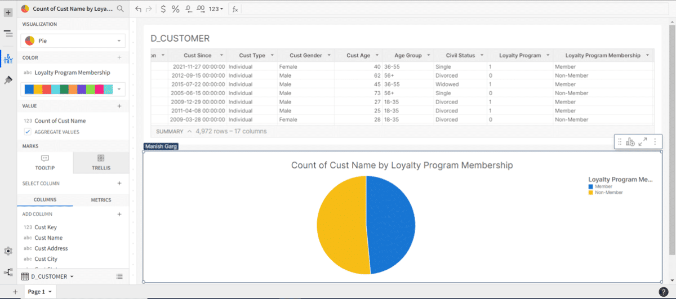Open the chart's three-dot more menu

pyautogui.click(x=655, y=142)
